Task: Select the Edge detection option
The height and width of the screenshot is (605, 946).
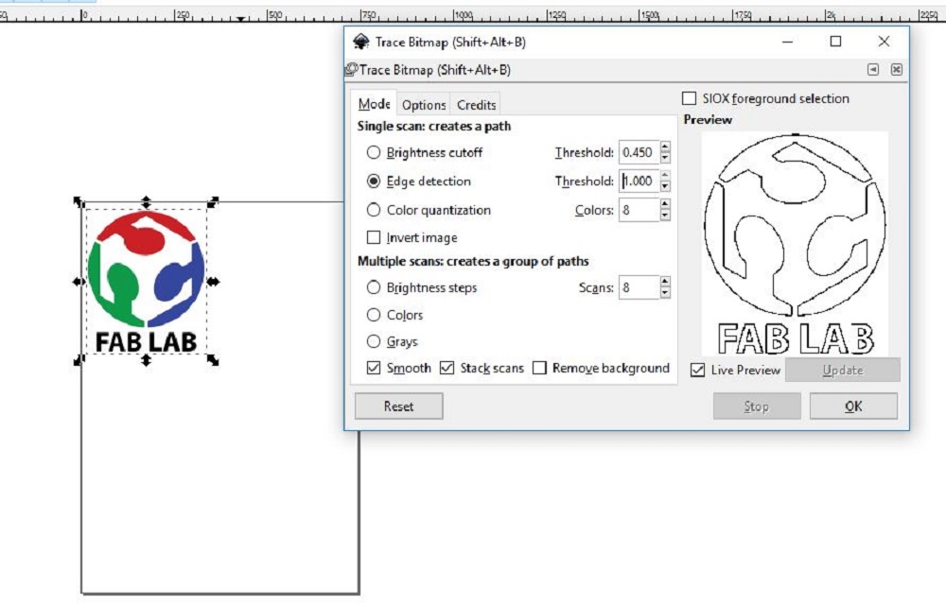Action: (x=374, y=181)
